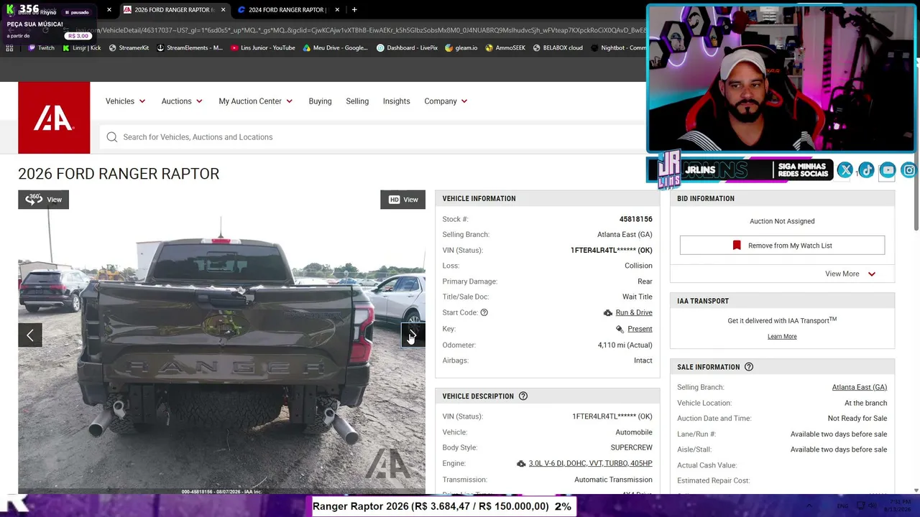Open the Atlanta East (GA) branch link
The height and width of the screenshot is (517, 920).
[860, 388]
